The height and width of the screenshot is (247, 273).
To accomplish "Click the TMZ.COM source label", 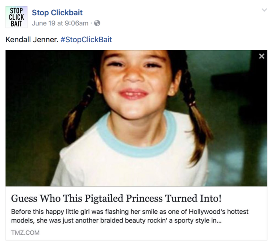I will point(25,233).
